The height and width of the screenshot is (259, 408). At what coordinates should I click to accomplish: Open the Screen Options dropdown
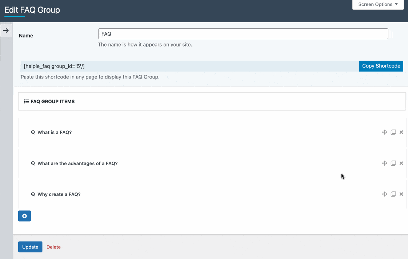click(377, 4)
